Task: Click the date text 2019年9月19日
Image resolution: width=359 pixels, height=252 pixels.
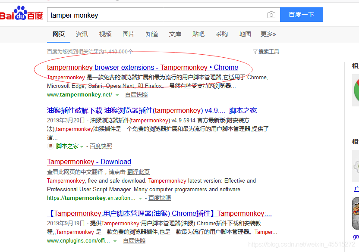Action: click(66, 224)
